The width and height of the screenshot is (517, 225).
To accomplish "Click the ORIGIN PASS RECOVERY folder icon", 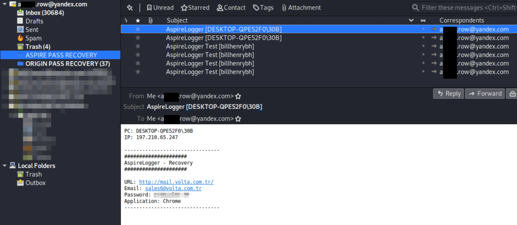I will [x=20, y=64].
